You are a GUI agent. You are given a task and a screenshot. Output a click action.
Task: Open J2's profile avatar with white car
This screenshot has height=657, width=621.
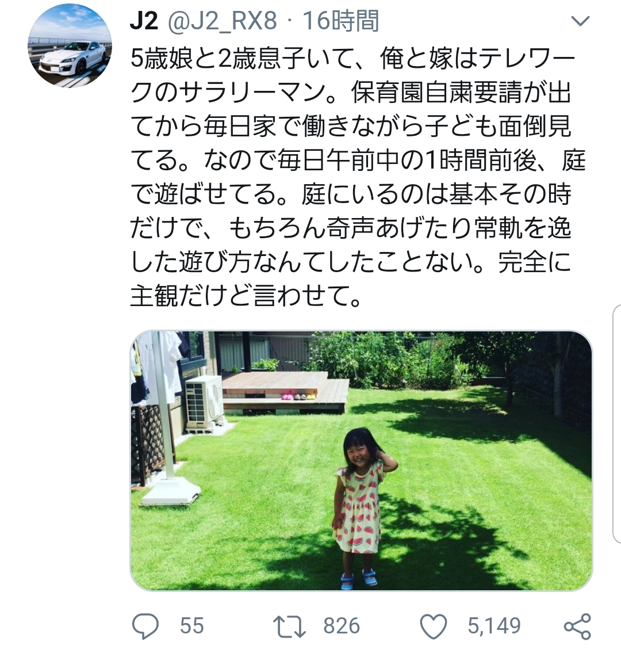[70, 45]
